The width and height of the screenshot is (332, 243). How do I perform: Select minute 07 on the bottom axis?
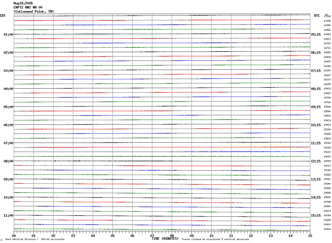pos(152,236)
